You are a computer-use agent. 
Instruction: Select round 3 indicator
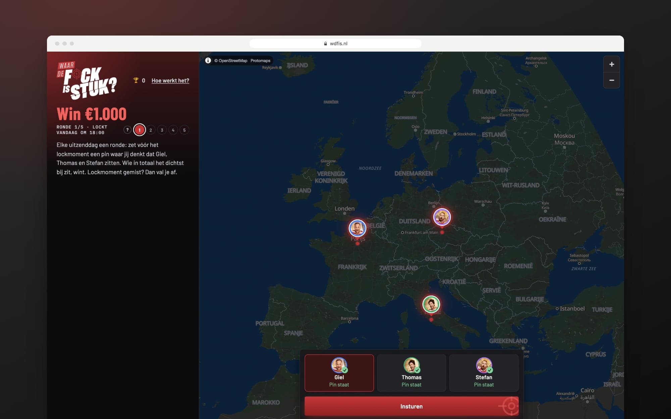coord(162,130)
